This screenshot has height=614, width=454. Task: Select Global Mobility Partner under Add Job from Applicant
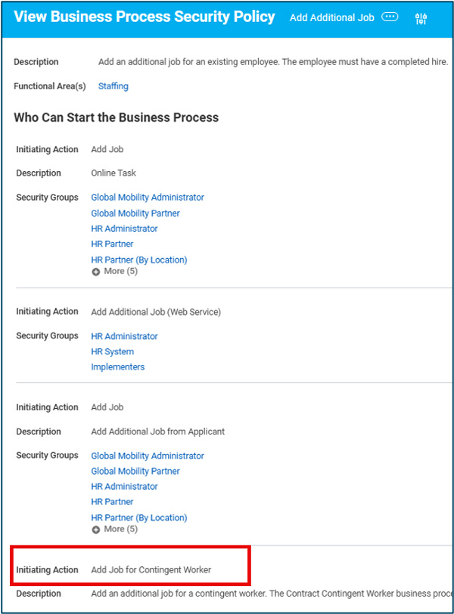click(x=135, y=471)
